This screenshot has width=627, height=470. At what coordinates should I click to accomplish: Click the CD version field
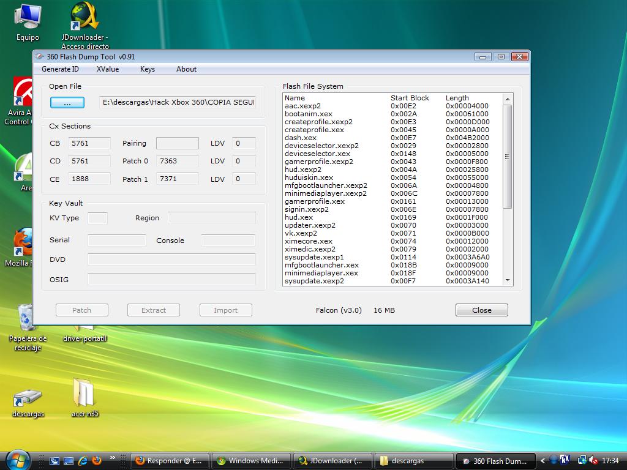pos(89,161)
